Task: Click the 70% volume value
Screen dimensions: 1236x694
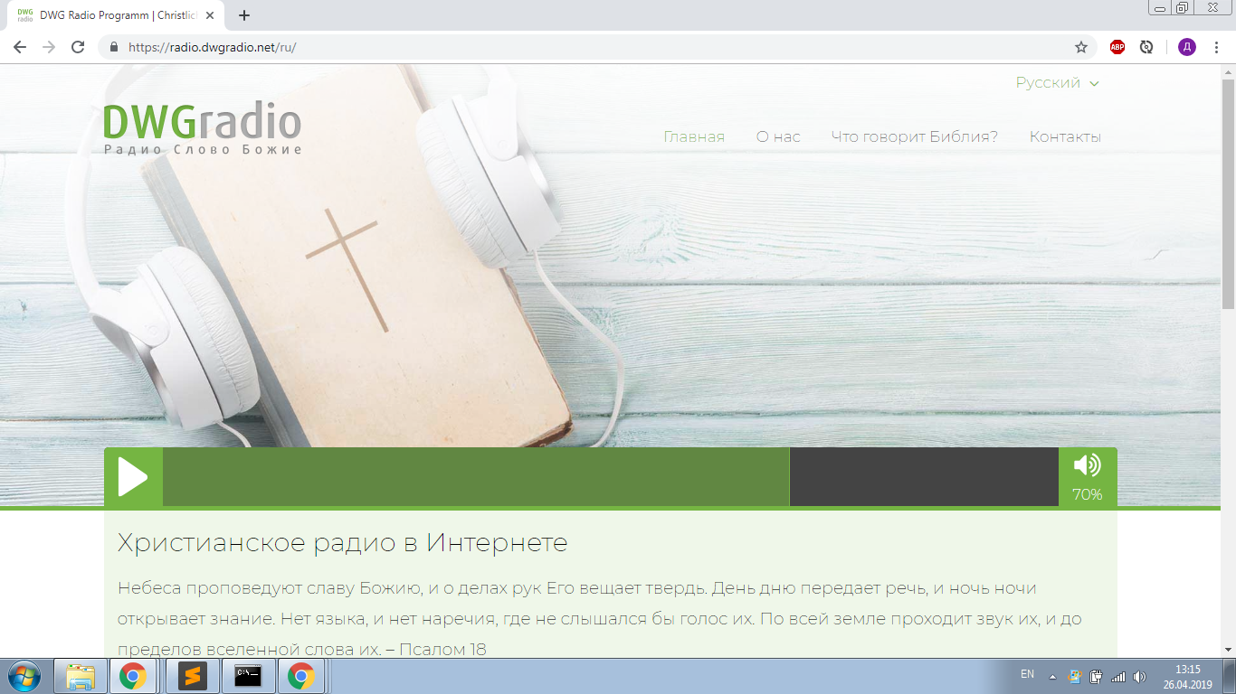Action: pos(1087,494)
